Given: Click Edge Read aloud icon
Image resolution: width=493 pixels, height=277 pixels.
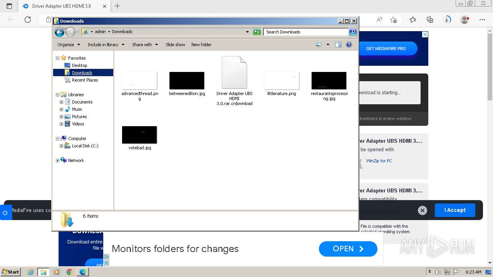Looking at the screenshot, I should tap(379, 19).
